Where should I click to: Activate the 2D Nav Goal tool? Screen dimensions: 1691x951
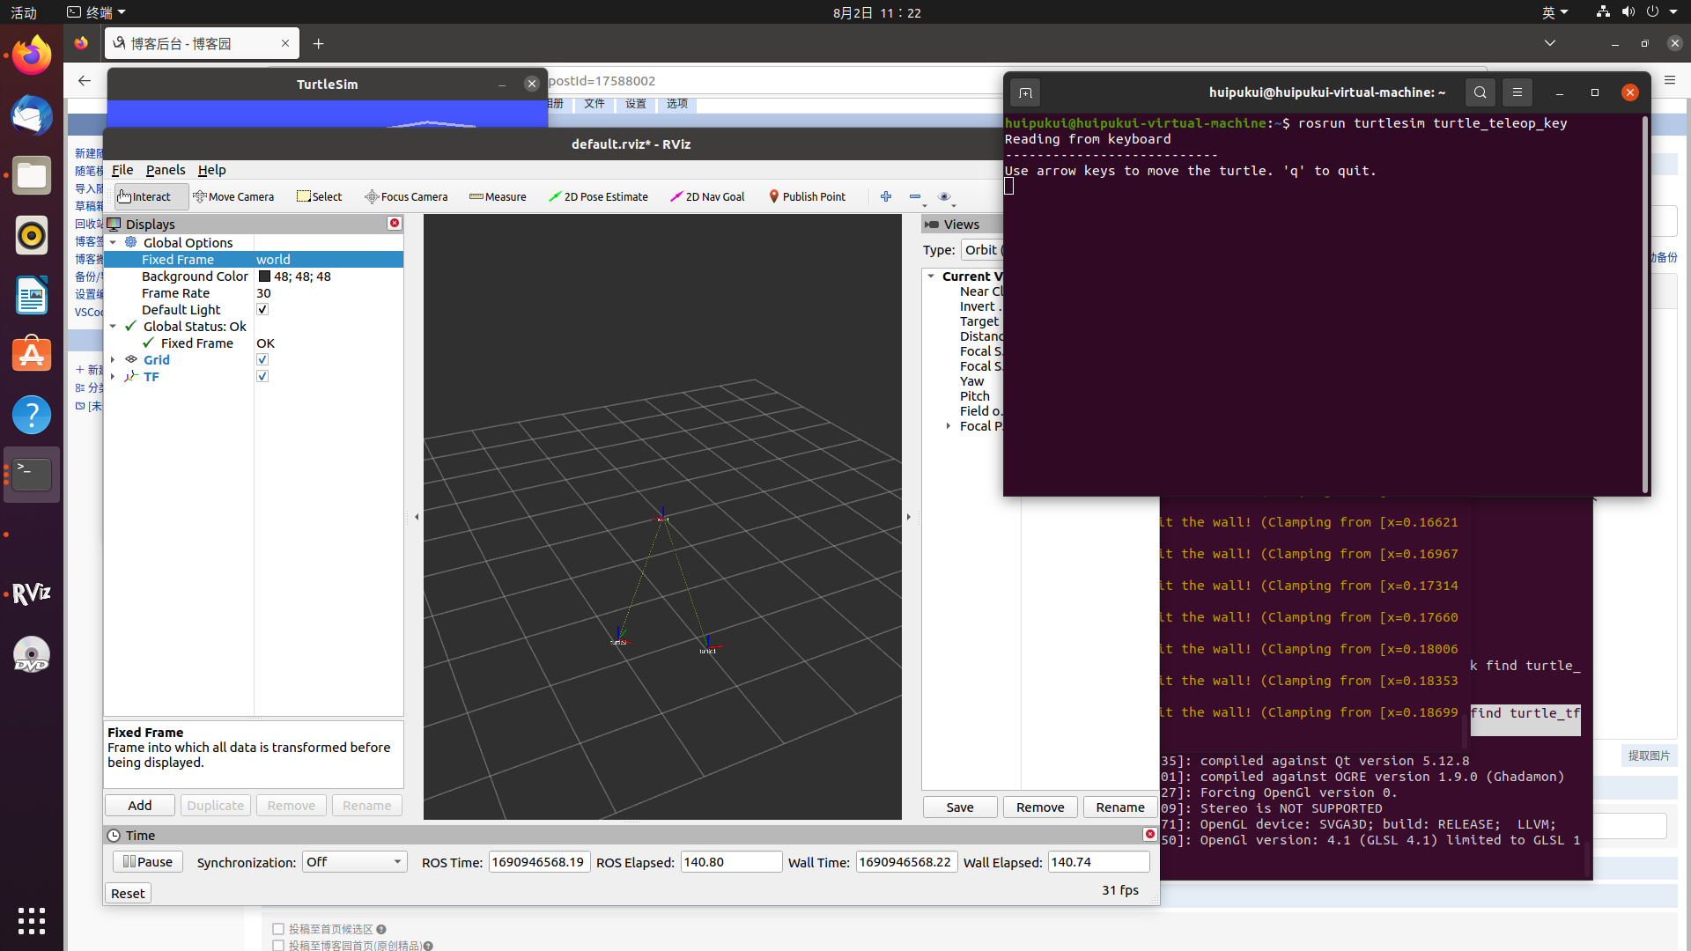point(707,196)
